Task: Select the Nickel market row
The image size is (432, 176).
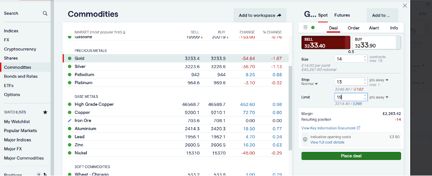Action: coord(175,153)
